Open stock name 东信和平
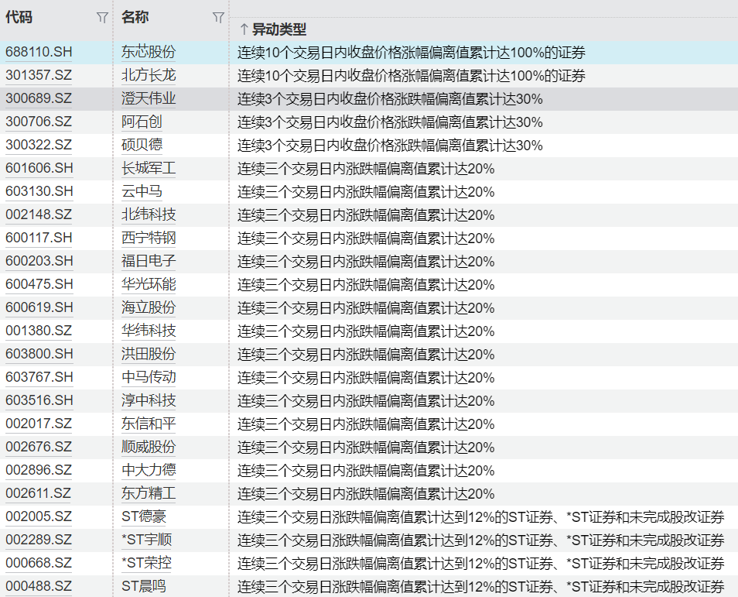 coord(149,424)
